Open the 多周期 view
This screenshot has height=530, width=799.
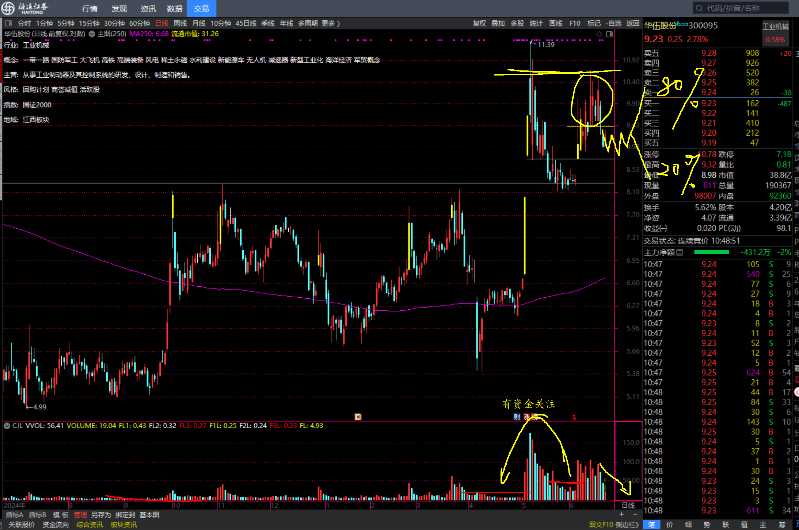coord(308,23)
